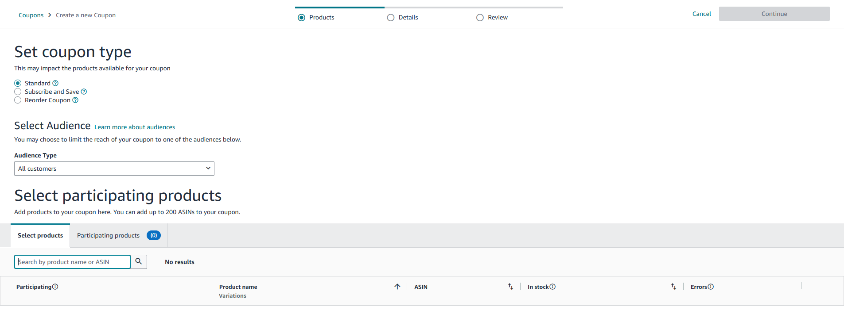Open the Audience Type dropdown

pos(114,169)
